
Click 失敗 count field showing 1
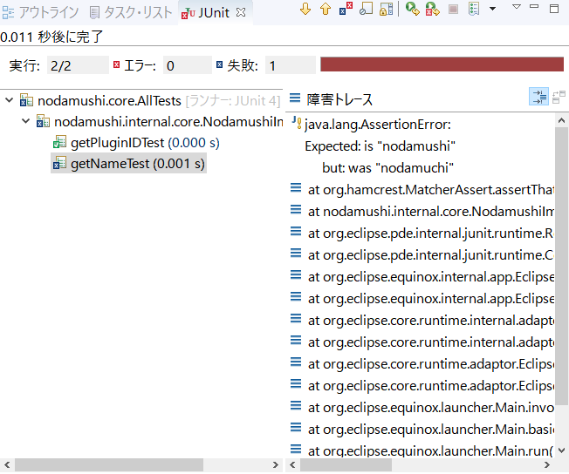click(291, 65)
